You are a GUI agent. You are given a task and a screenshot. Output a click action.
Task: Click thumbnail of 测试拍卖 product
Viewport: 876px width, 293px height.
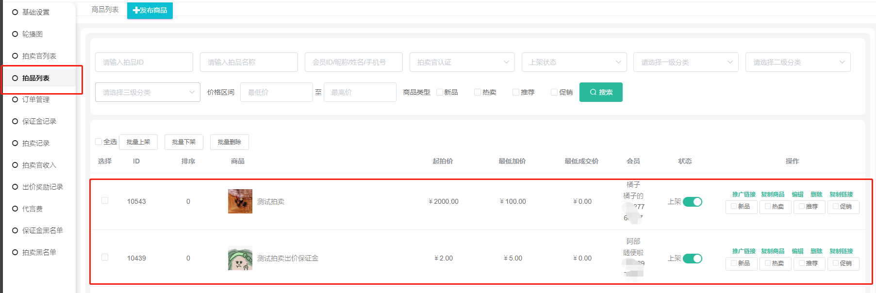coord(240,201)
